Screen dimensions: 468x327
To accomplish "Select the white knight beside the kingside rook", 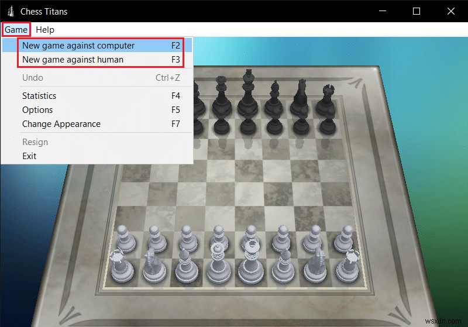I will pyautogui.click(x=316, y=266).
